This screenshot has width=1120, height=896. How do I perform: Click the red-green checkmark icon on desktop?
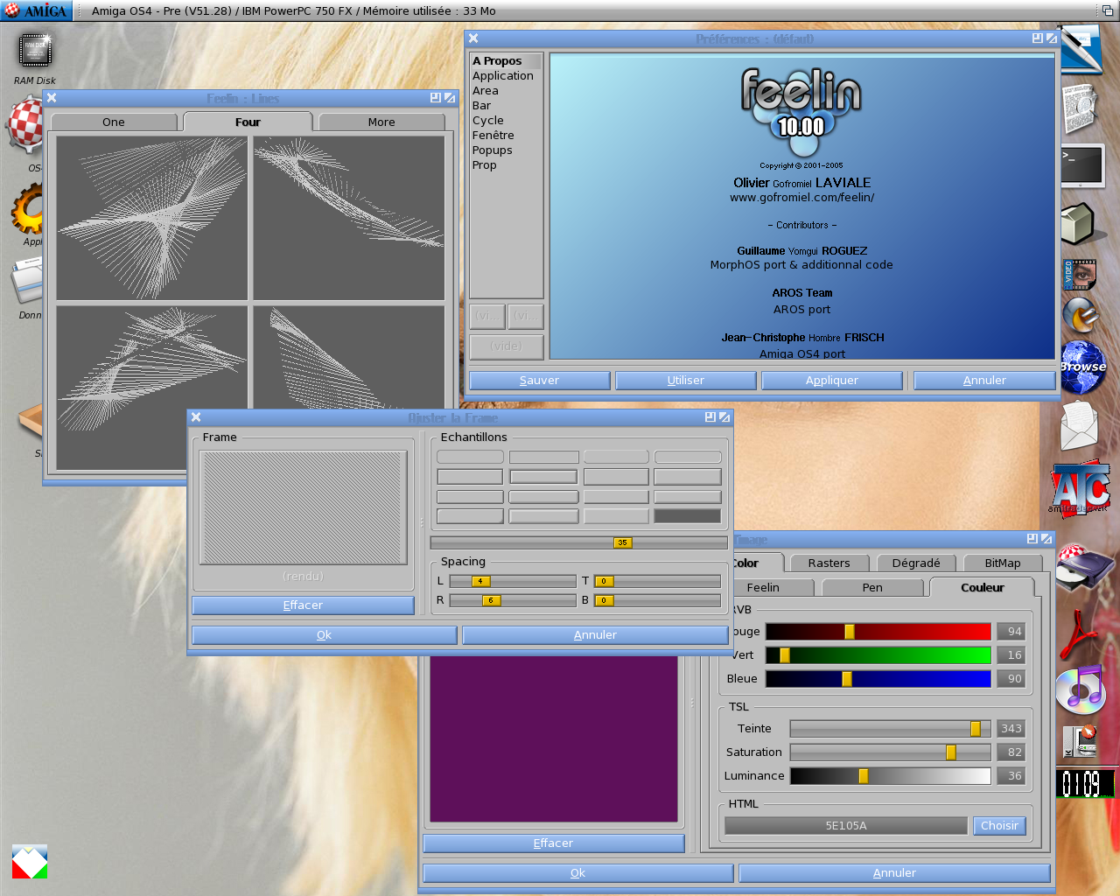coord(30,862)
